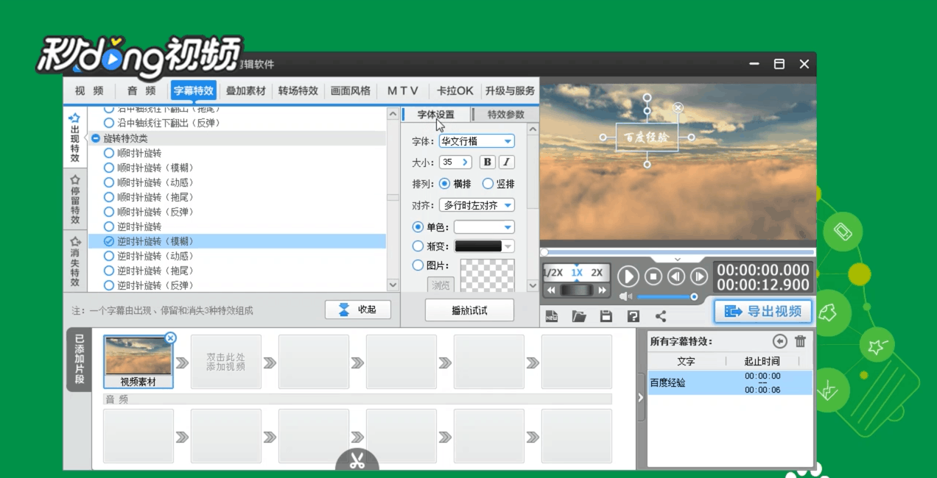Open the 停留特效 side tab
Image resolution: width=937 pixels, height=478 pixels.
(x=74, y=199)
